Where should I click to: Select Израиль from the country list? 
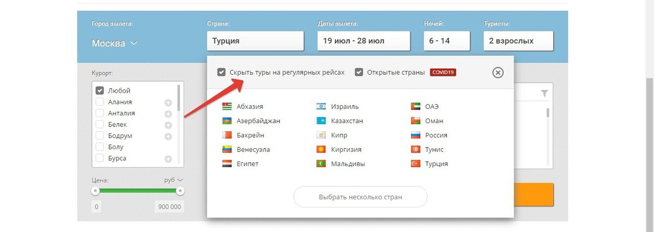pyautogui.click(x=345, y=107)
